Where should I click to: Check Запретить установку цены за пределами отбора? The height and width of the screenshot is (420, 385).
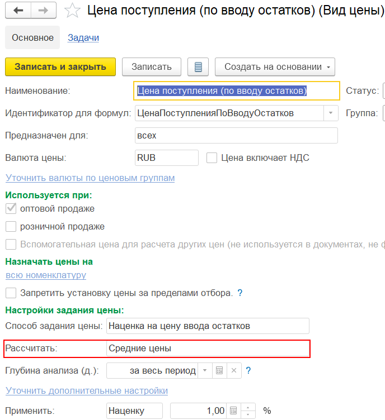[11, 293]
